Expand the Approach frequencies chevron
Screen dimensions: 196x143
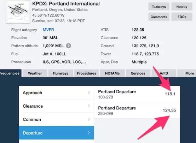89,93
